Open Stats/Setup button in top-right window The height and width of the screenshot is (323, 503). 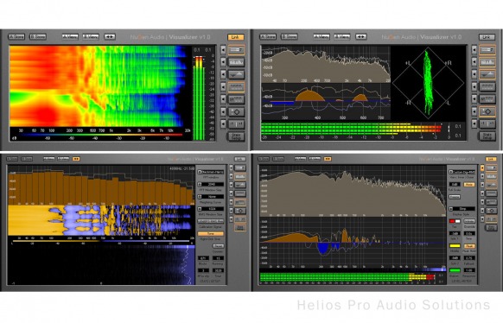[487, 136]
